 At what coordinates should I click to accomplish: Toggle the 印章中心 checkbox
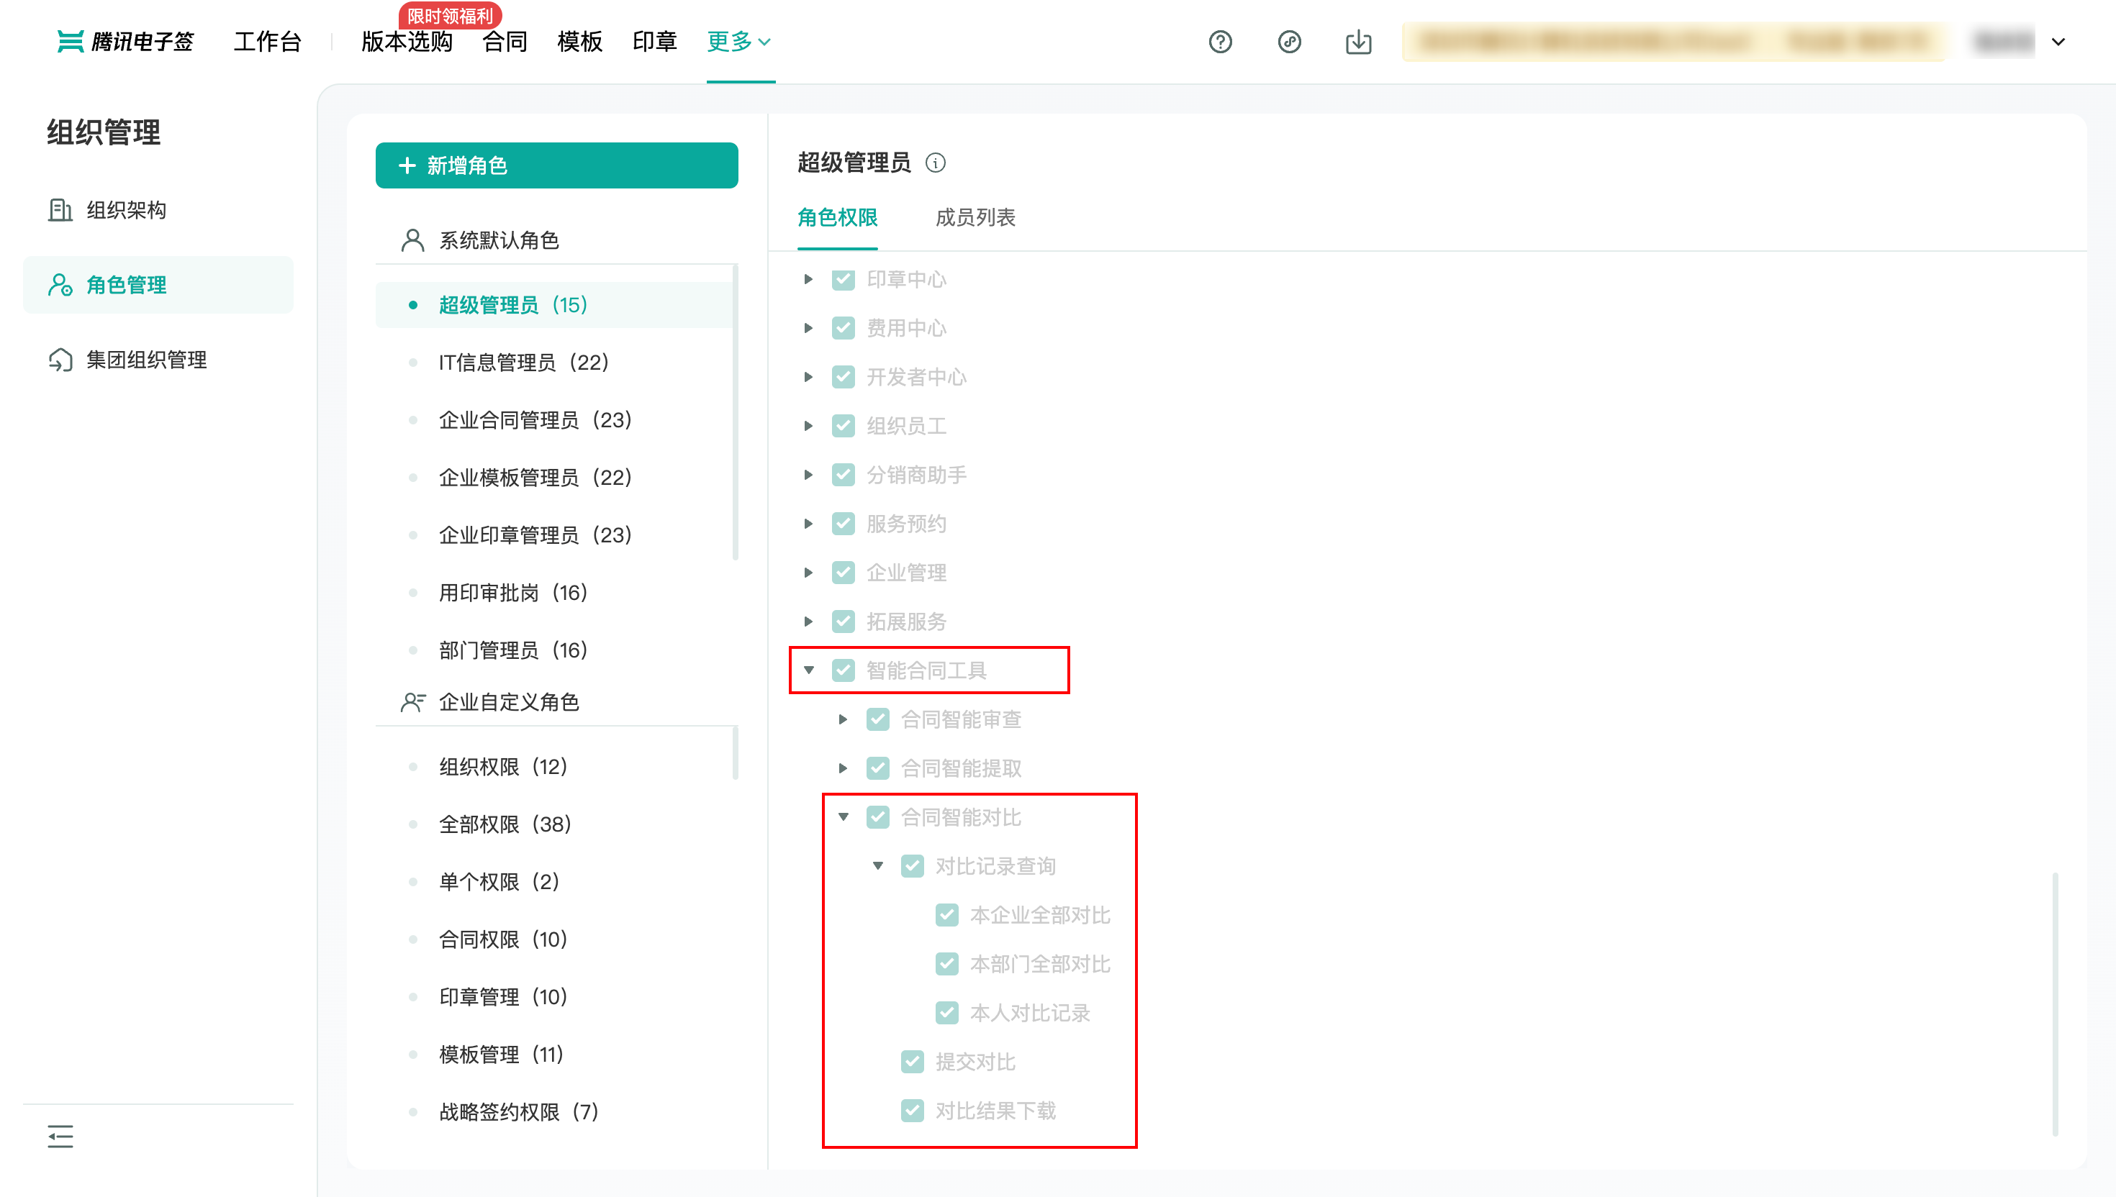pyautogui.click(x=843, y=280)
